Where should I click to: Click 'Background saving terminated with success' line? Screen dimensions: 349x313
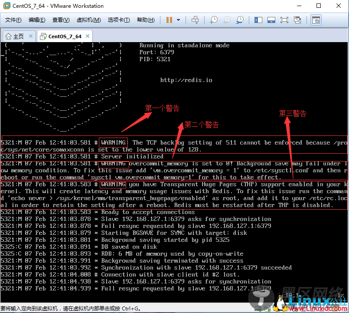coord(122,260)
